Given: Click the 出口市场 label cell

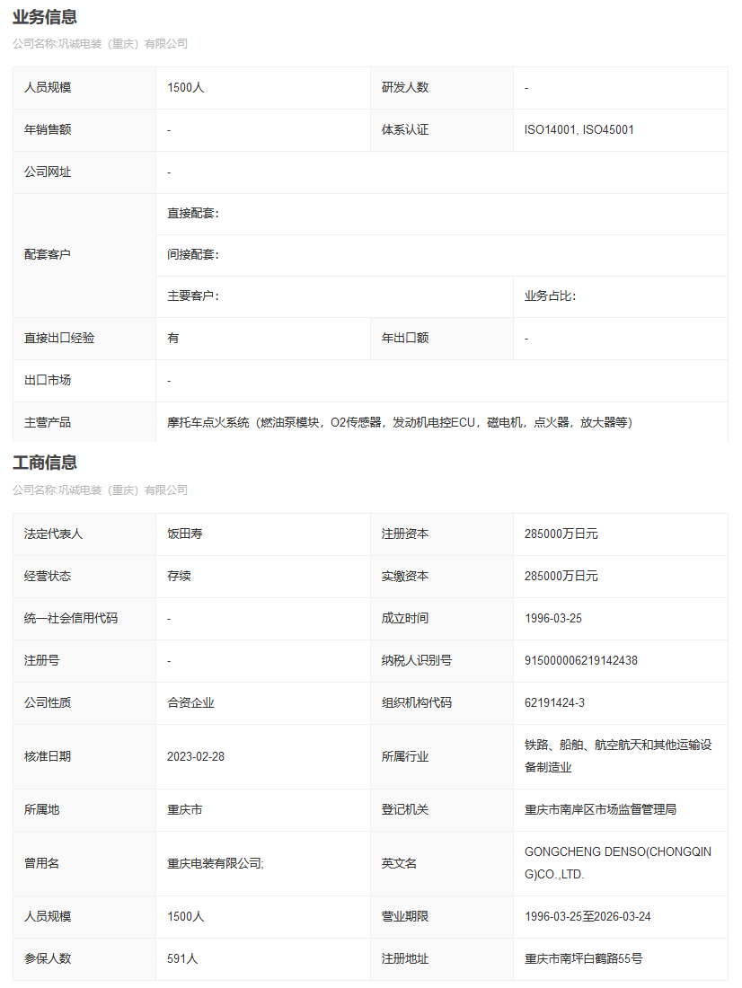Looking at the screenshot, I should click(84, 381).
